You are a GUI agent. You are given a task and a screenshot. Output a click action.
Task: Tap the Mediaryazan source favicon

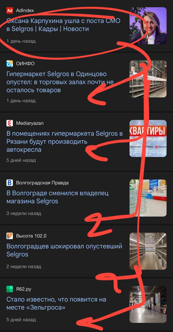coord(10,123)
